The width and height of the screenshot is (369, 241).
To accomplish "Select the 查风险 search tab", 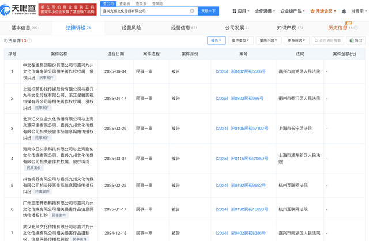I will 157,4.
